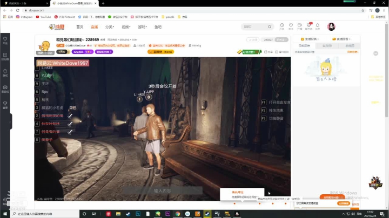Click the danmaku input field in video
Viewport: 389px width, 218px height.
coord(162,191)
